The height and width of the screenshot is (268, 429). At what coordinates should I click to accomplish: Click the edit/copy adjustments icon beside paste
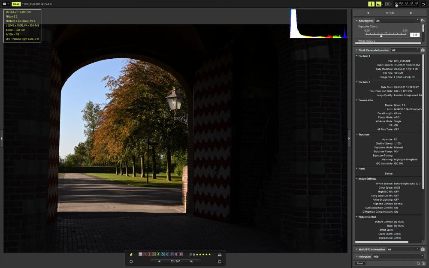click(418, 263)
